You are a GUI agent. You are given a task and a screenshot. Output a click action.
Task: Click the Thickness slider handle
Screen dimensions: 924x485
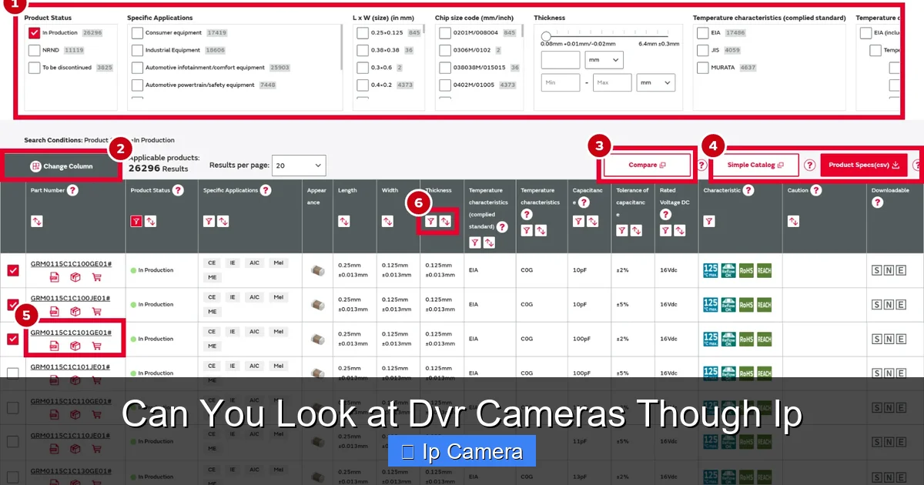click(x=546, y=36)
